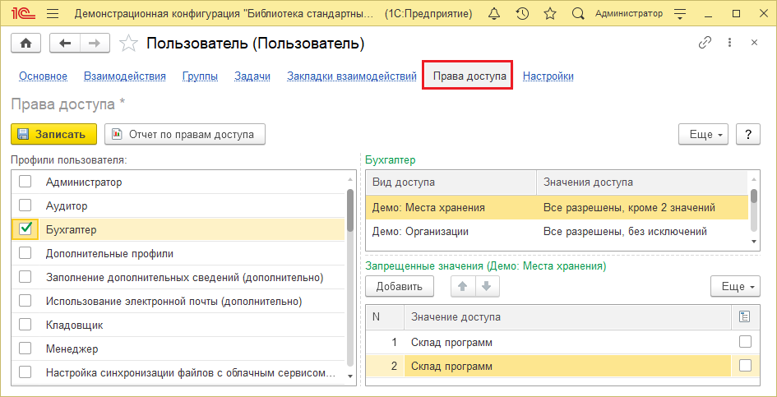Navigate back with the left arrow
Screen dimensions: 777x397
(65, 44)
